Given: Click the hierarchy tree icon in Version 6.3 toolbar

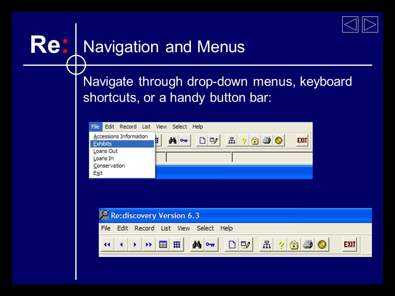Looking at the screenshot, I should (267, 244).
